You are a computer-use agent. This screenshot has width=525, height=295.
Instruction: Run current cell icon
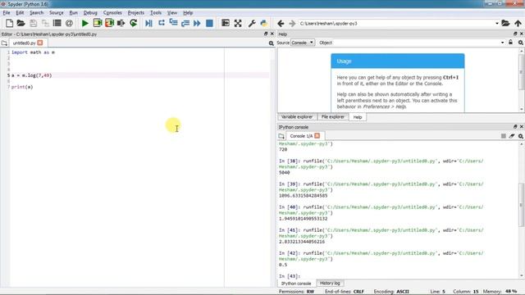pyautogui.click(x=98, y=23)
